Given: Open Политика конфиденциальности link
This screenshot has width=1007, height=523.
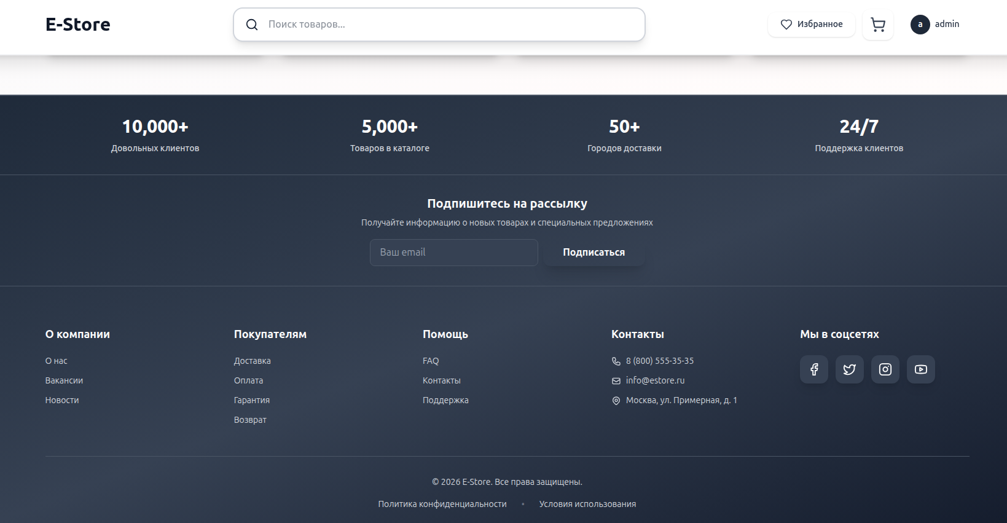Looking at the screenshot, I should pyautogui.click(x=442, y=504).
